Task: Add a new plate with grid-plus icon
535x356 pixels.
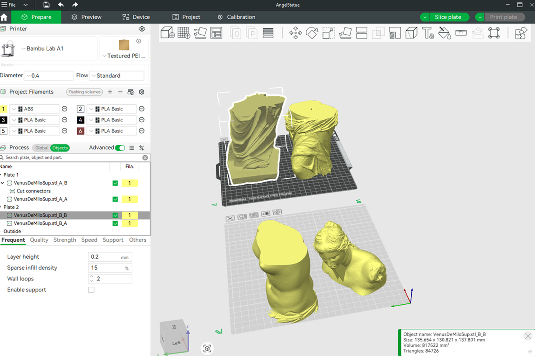Action: [x=184, y=33]
